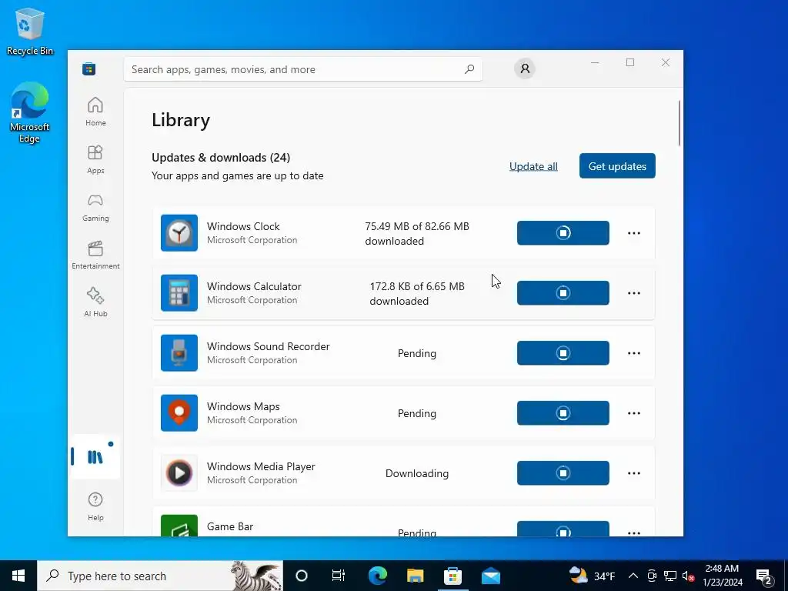788x591 pixels.
Task: Focus the Store search box
Action: click(x=303, y=69)
